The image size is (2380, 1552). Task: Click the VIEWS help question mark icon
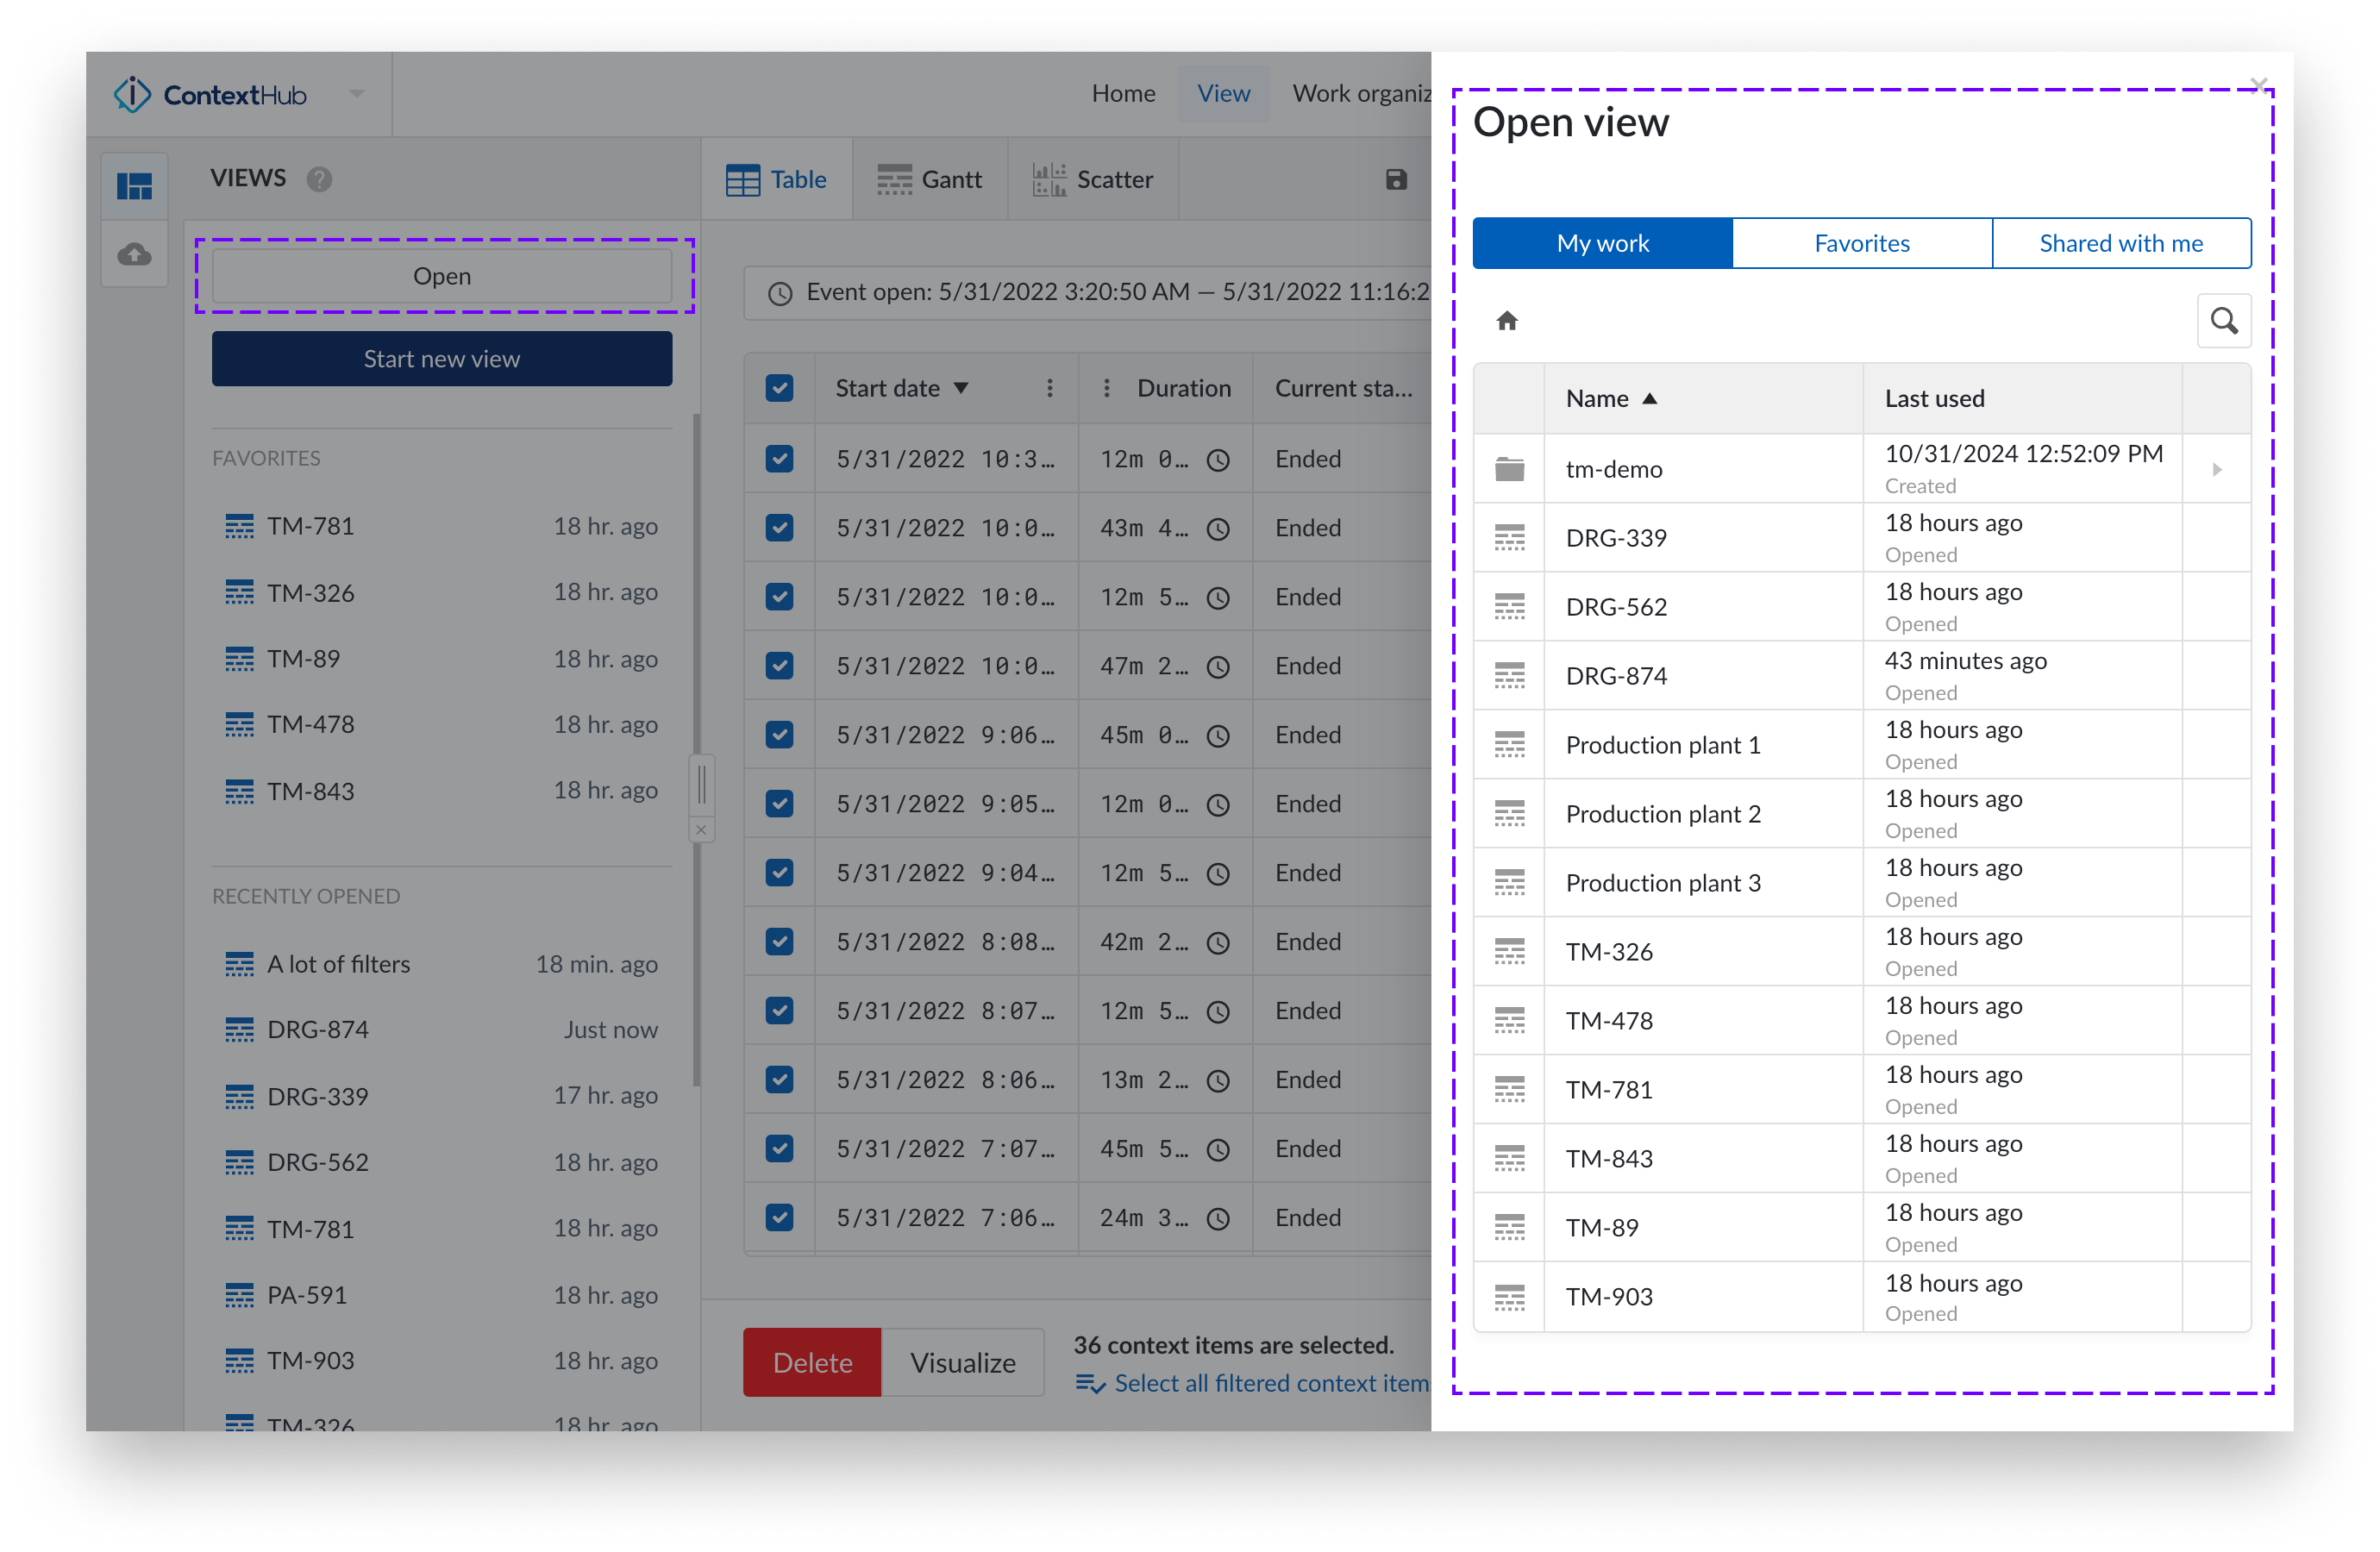pyautogui.click(x=319, y=180)
